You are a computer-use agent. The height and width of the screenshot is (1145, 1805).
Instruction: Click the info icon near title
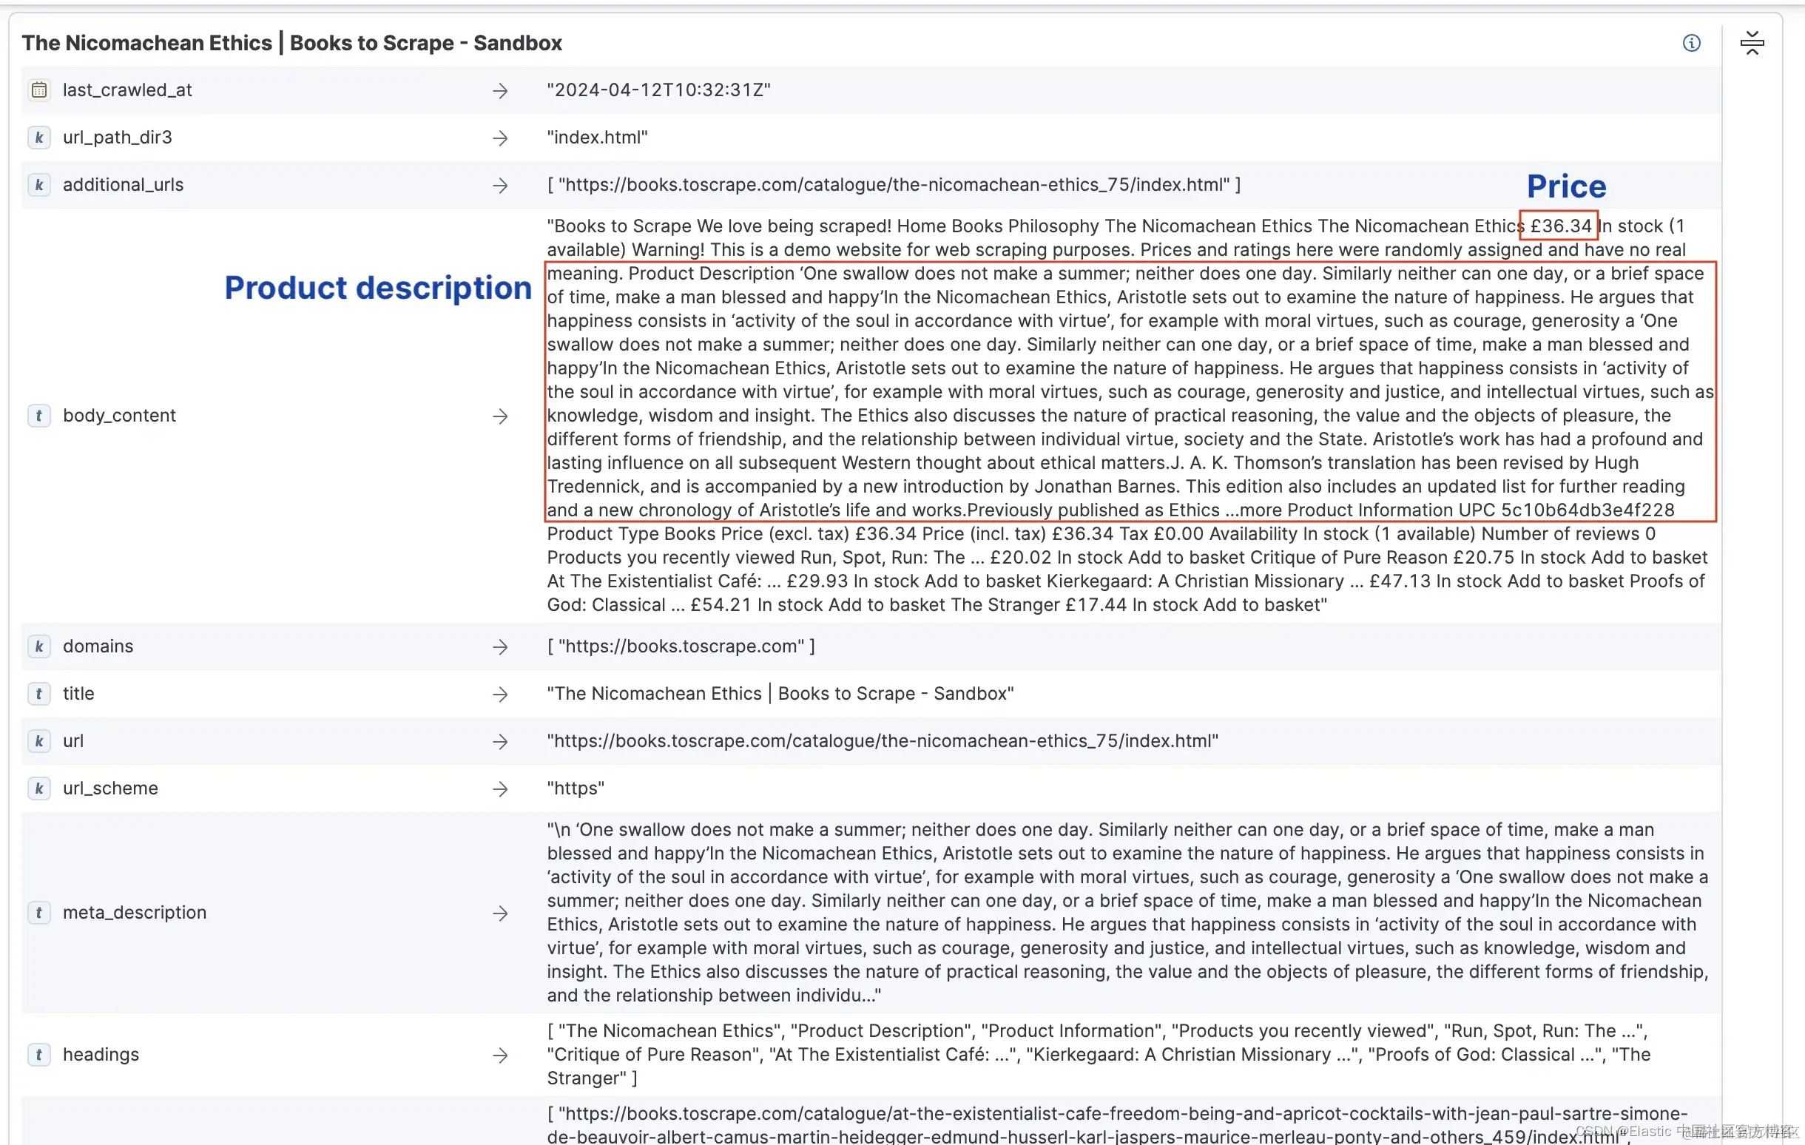tap(1691, 43)
